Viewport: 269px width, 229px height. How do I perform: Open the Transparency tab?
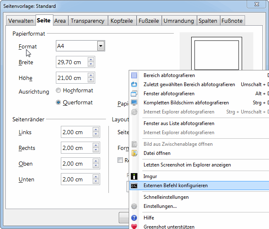(x=87, y=21)
